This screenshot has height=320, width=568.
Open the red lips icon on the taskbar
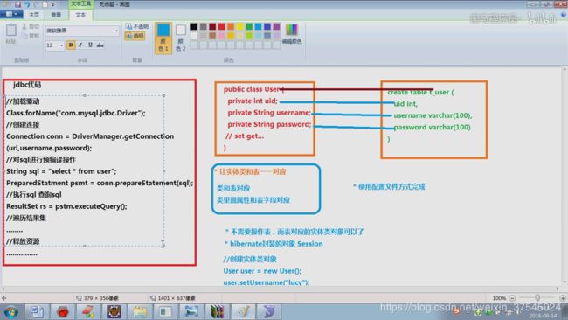[x=63, y=311]
